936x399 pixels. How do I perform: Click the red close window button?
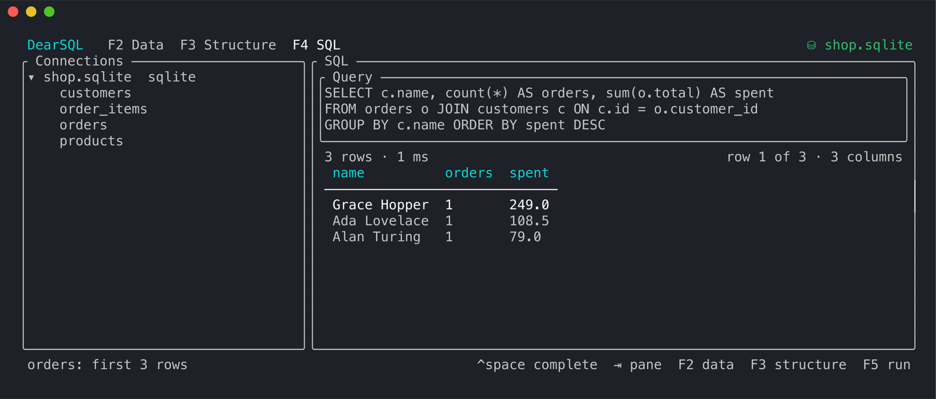13,12
